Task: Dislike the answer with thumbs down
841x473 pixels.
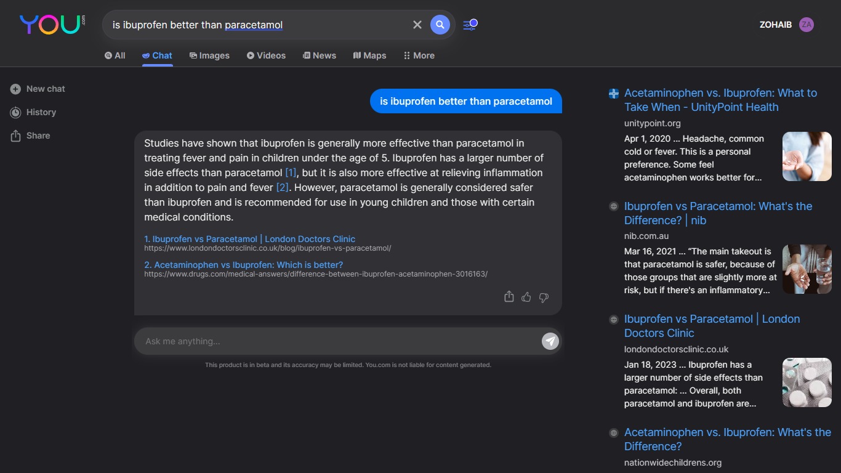Action: (x=544, y=297)
